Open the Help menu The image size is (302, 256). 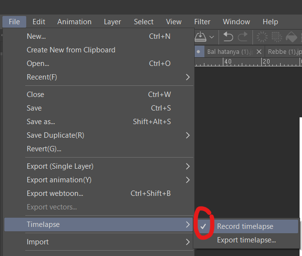pyautogui.click(x=270, y=22)
